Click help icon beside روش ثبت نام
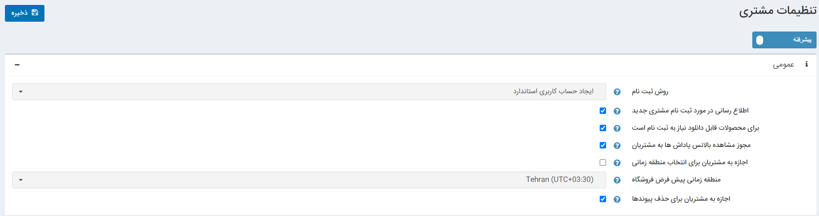The height and width of the screenshot is (216, 819). (x=617, y=92)
